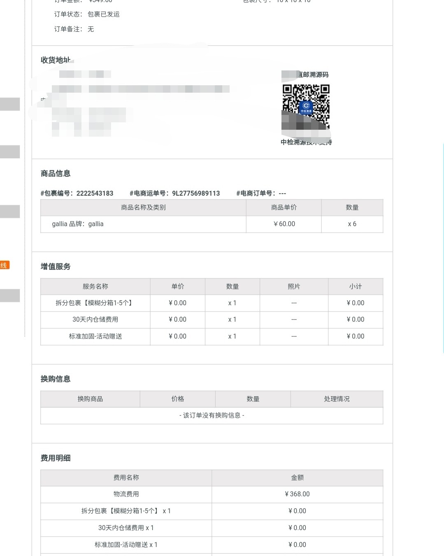Click 收货地址 section heading
The image size is (444, 556).
coord(56,60)
